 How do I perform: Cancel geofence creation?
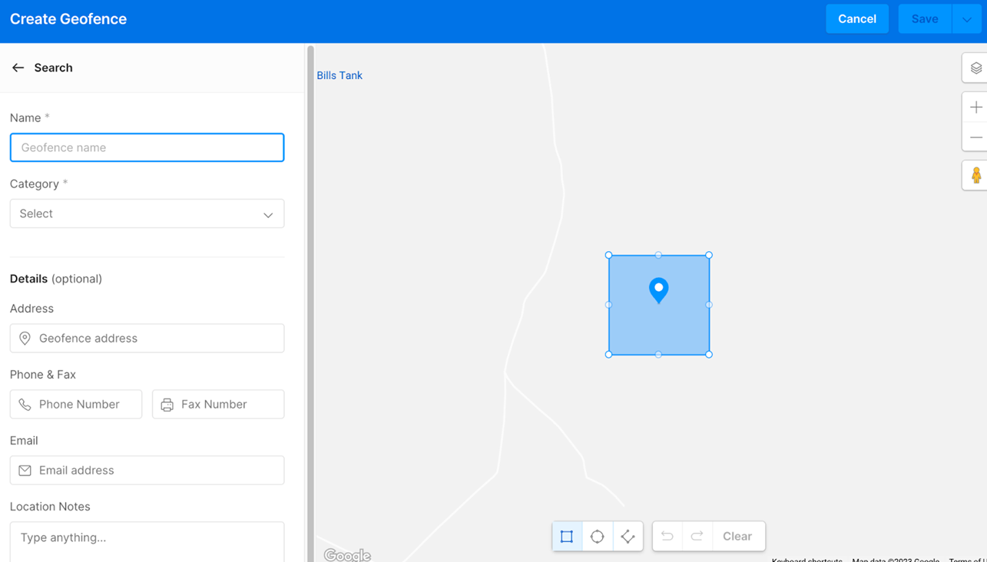pos(857,18)
